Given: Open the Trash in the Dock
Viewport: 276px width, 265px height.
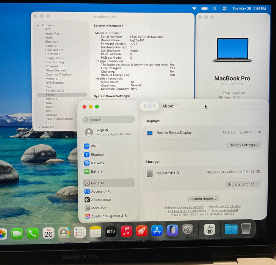Looking at the screenshot, I should (246, 228).
